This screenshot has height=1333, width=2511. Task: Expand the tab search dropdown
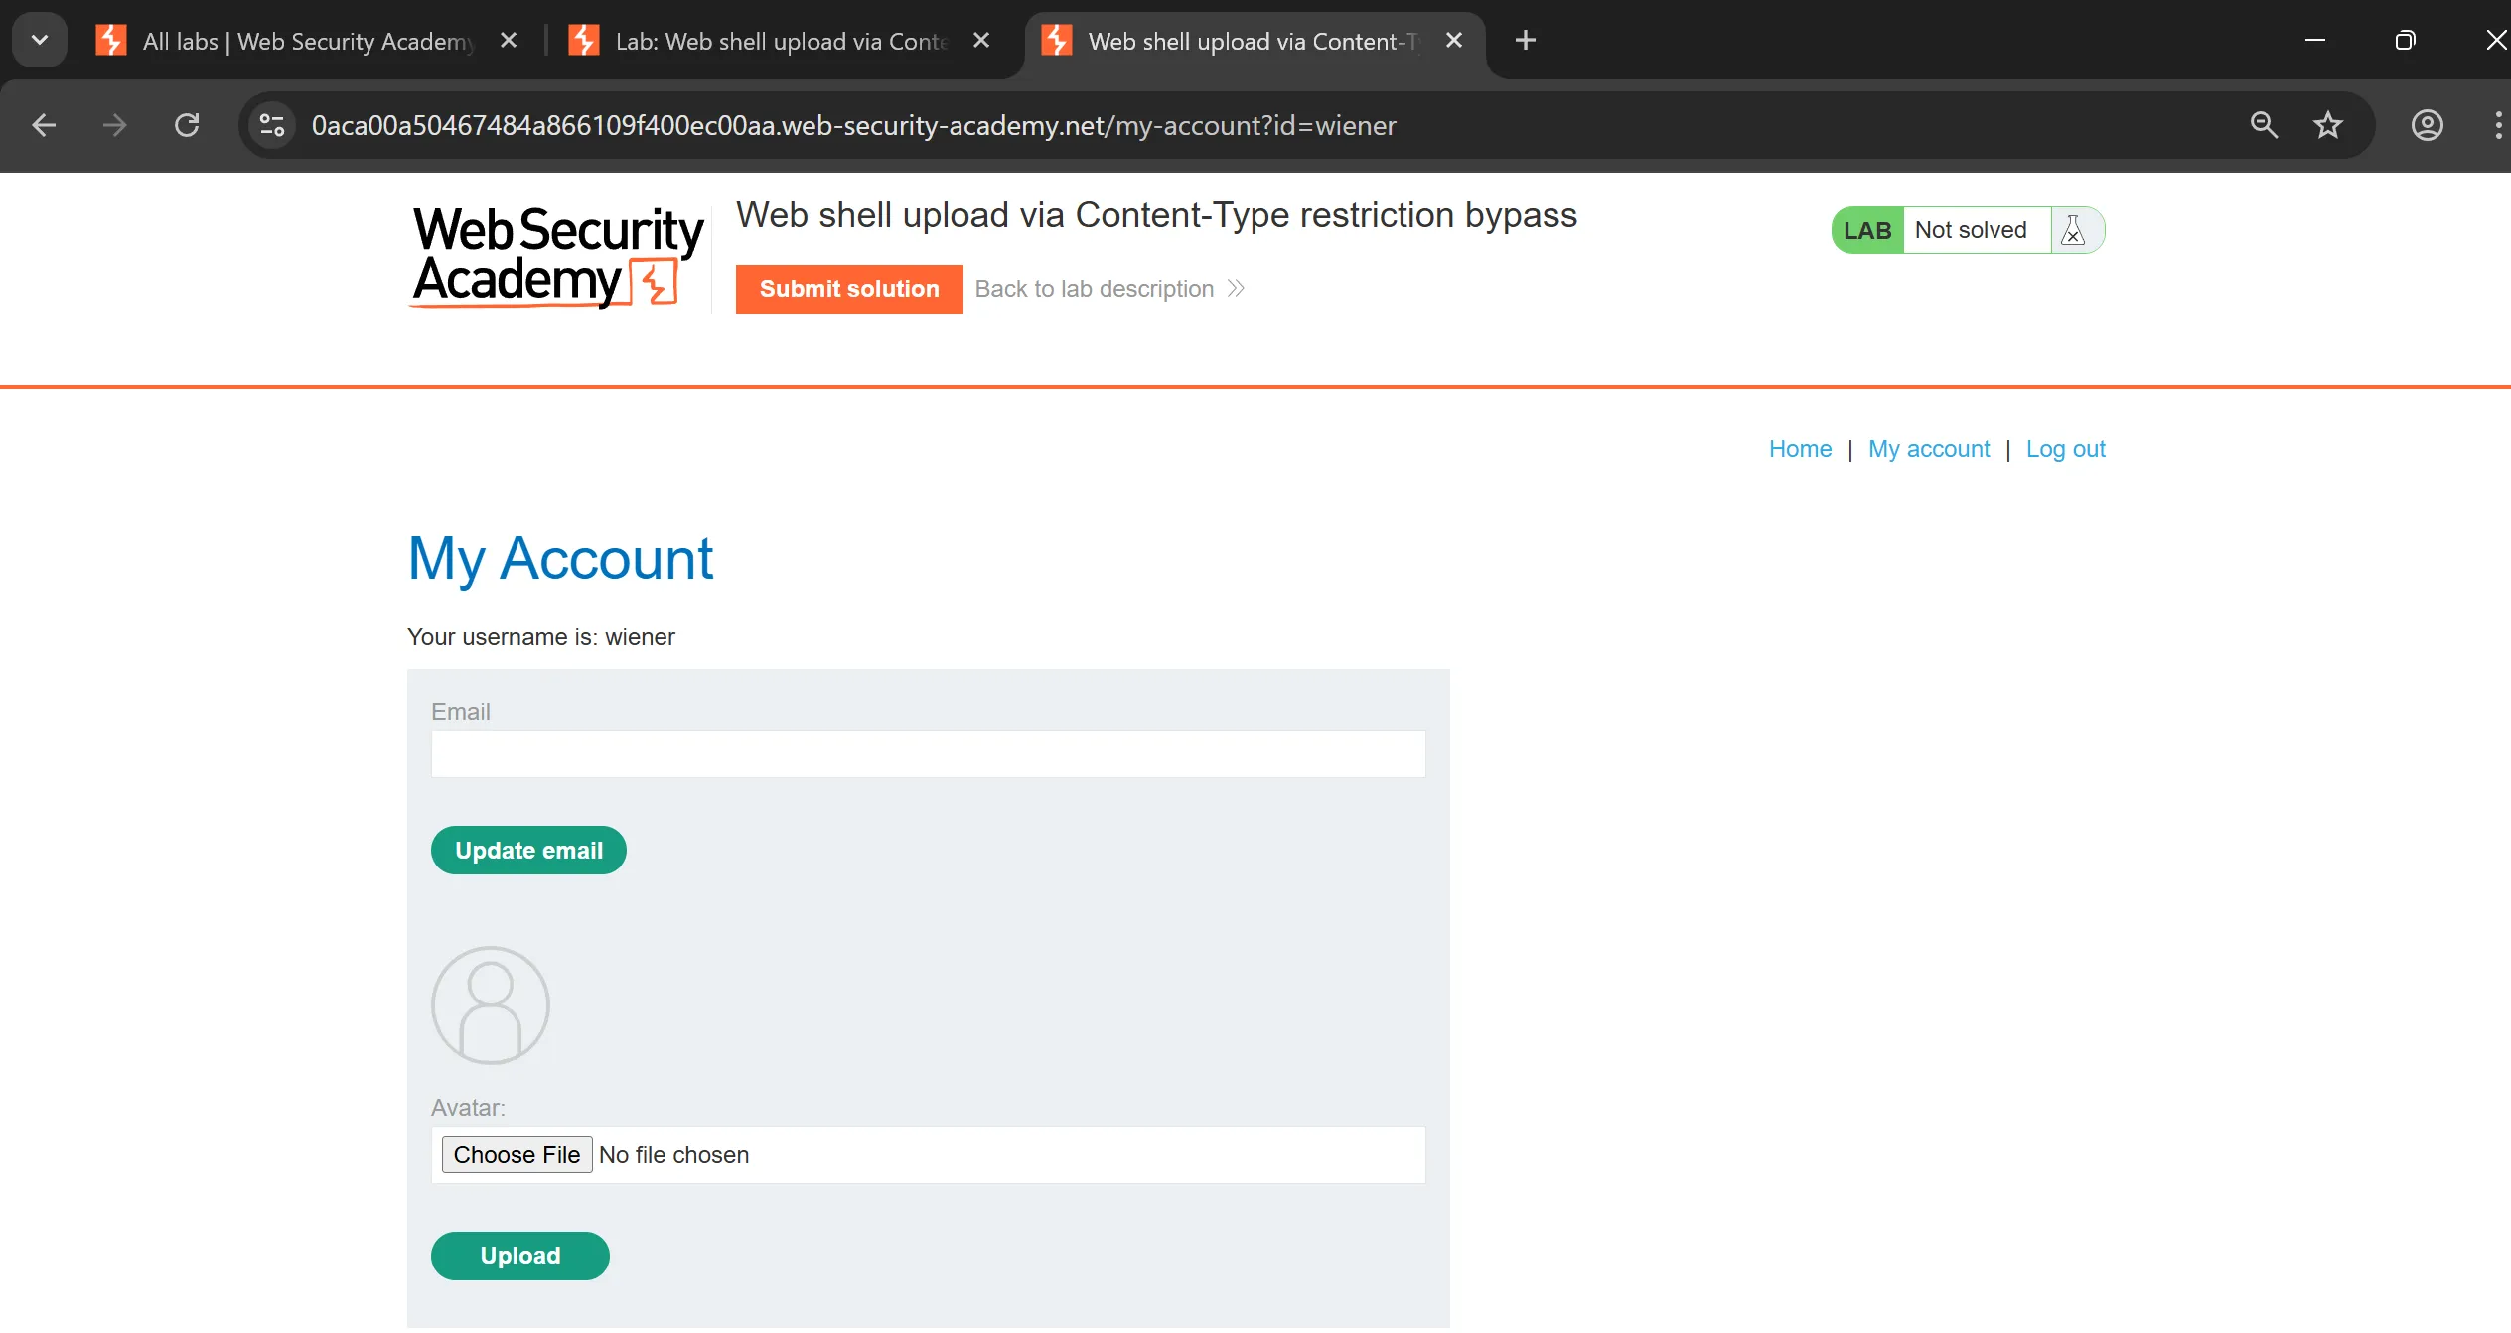(40, 41)
